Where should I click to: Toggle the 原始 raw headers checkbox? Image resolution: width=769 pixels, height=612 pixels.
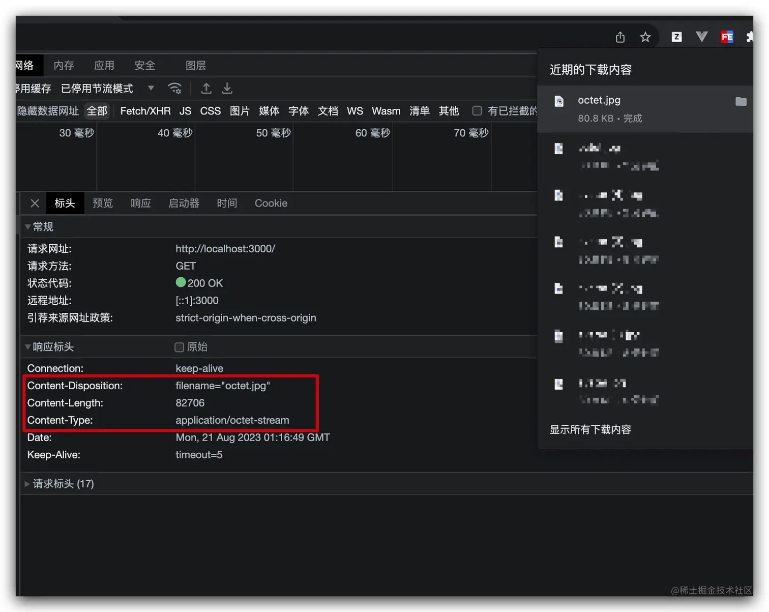[179, 347]
